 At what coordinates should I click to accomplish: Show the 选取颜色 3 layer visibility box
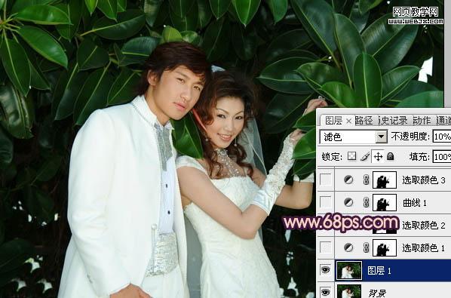point(325,180)
